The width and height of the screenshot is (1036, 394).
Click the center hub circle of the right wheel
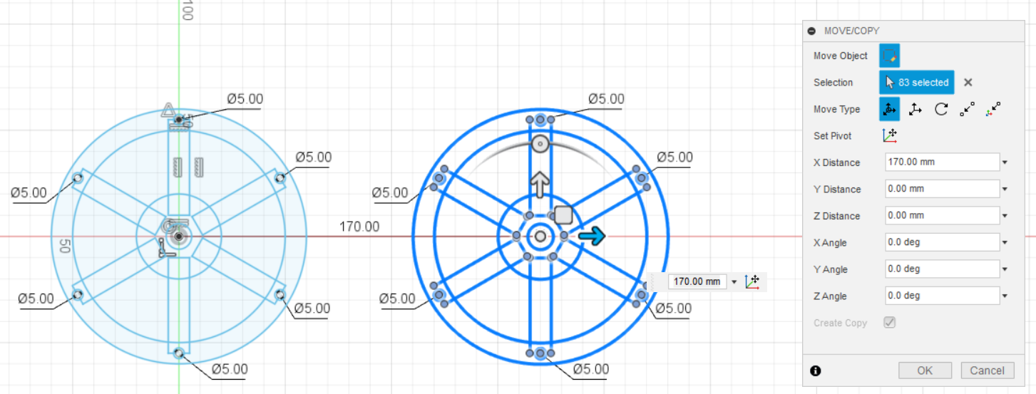click(540, 236)
